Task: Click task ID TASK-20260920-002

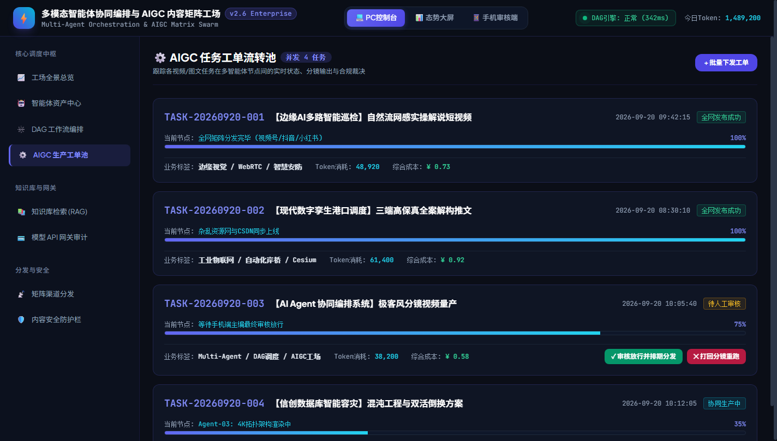Action: tap(214, 210)
